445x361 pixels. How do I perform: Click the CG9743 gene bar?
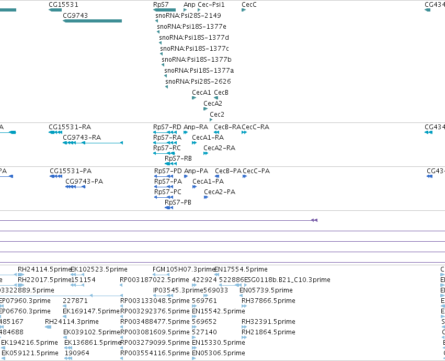tap(92, 21)
